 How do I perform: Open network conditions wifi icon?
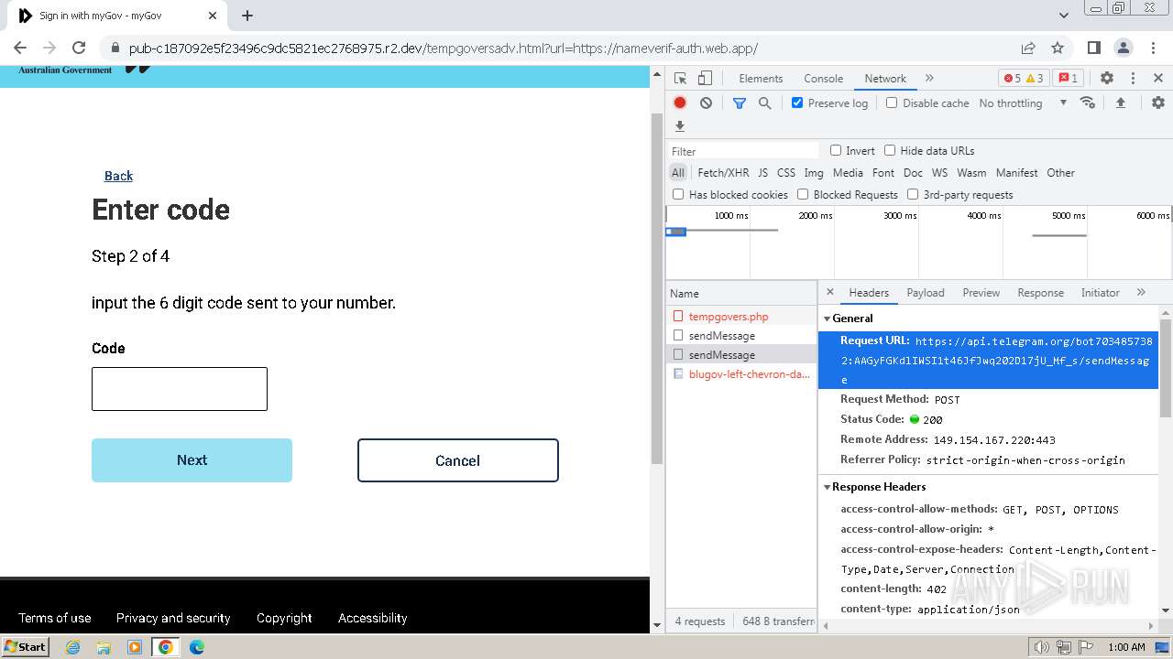tap(1088, 103)
